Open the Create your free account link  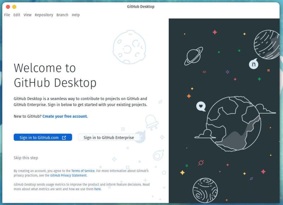tap(65, 116)
